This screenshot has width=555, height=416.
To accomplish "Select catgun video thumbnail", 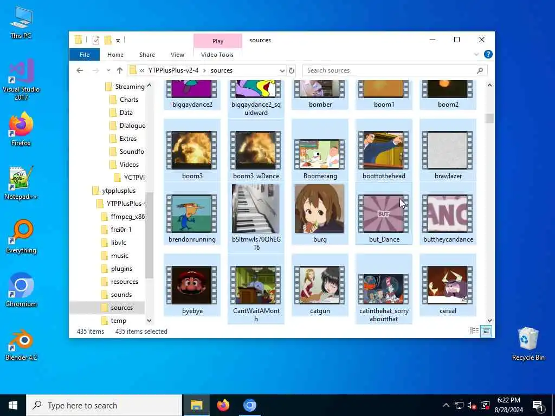I will 320,285.
